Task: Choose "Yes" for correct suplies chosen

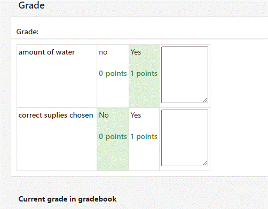Action: 144,140
